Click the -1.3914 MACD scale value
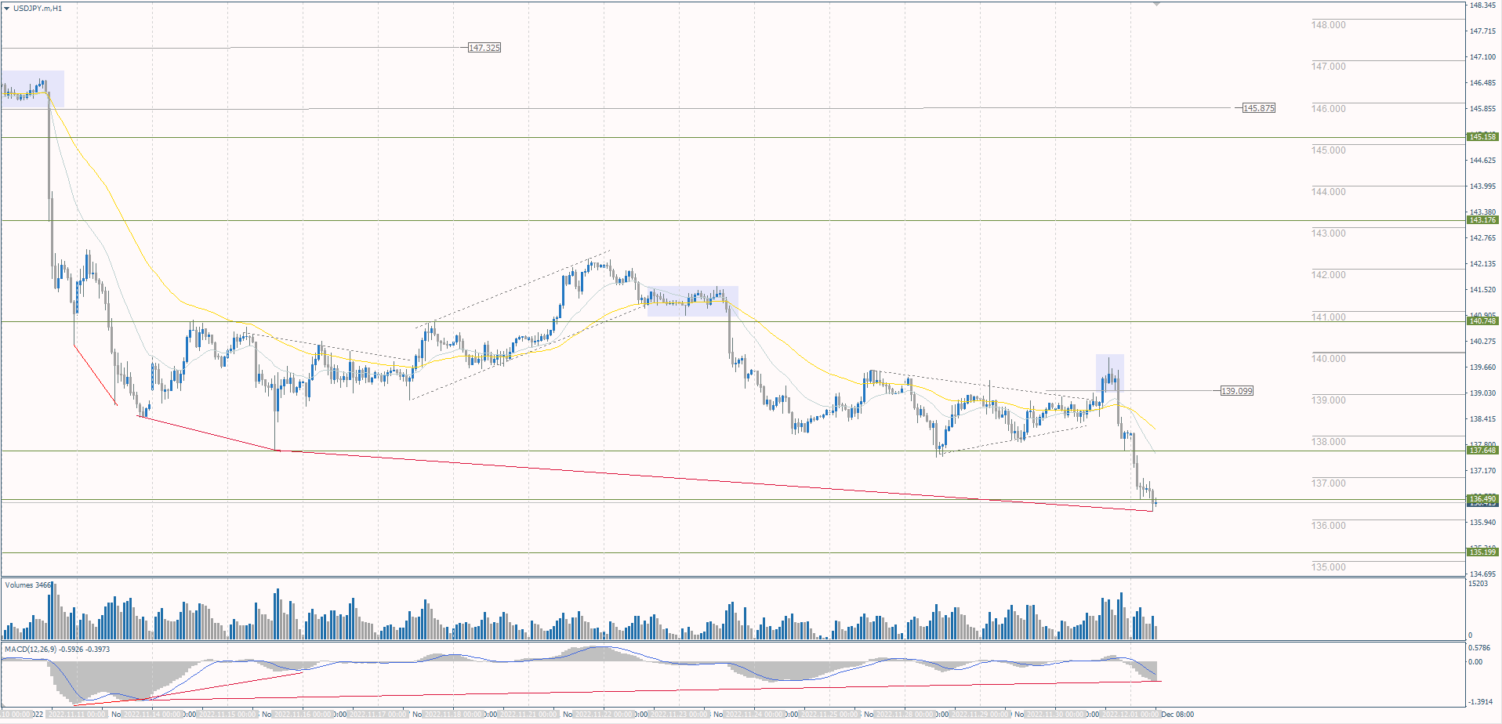Screen dimensions: 1502x724 [1480, 702]
